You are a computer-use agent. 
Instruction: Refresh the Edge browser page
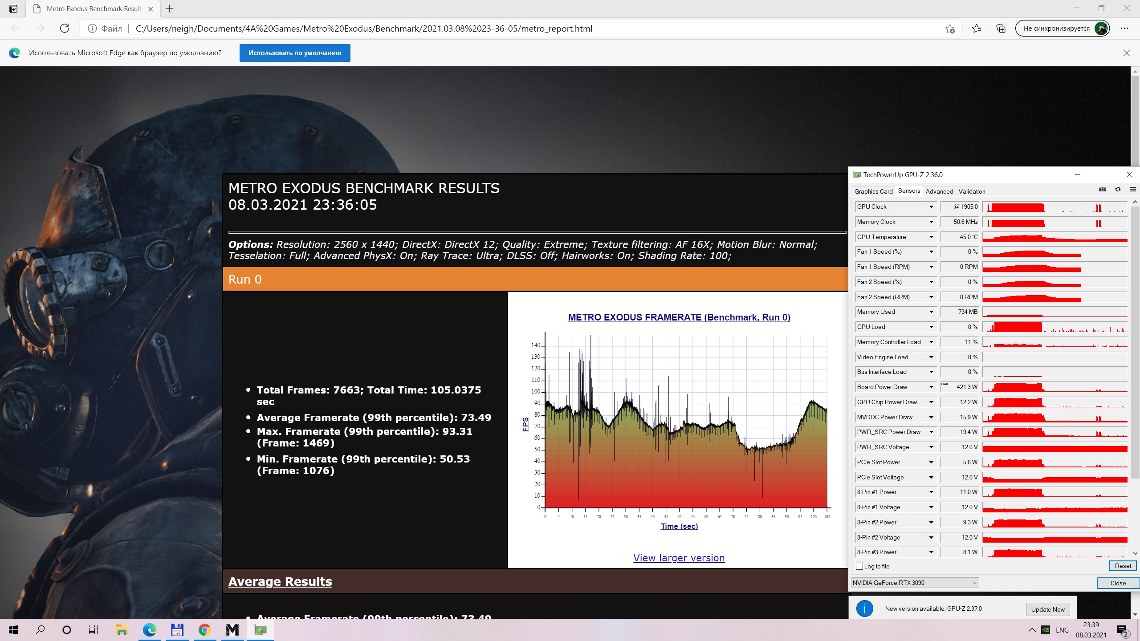[x=65, y=28]
